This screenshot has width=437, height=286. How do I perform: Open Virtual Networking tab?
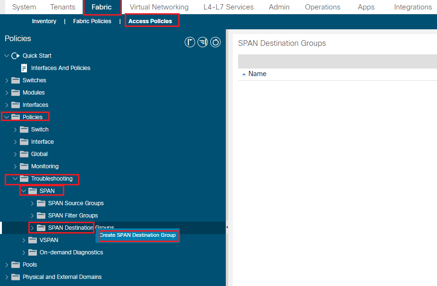[x=159, y=7]
